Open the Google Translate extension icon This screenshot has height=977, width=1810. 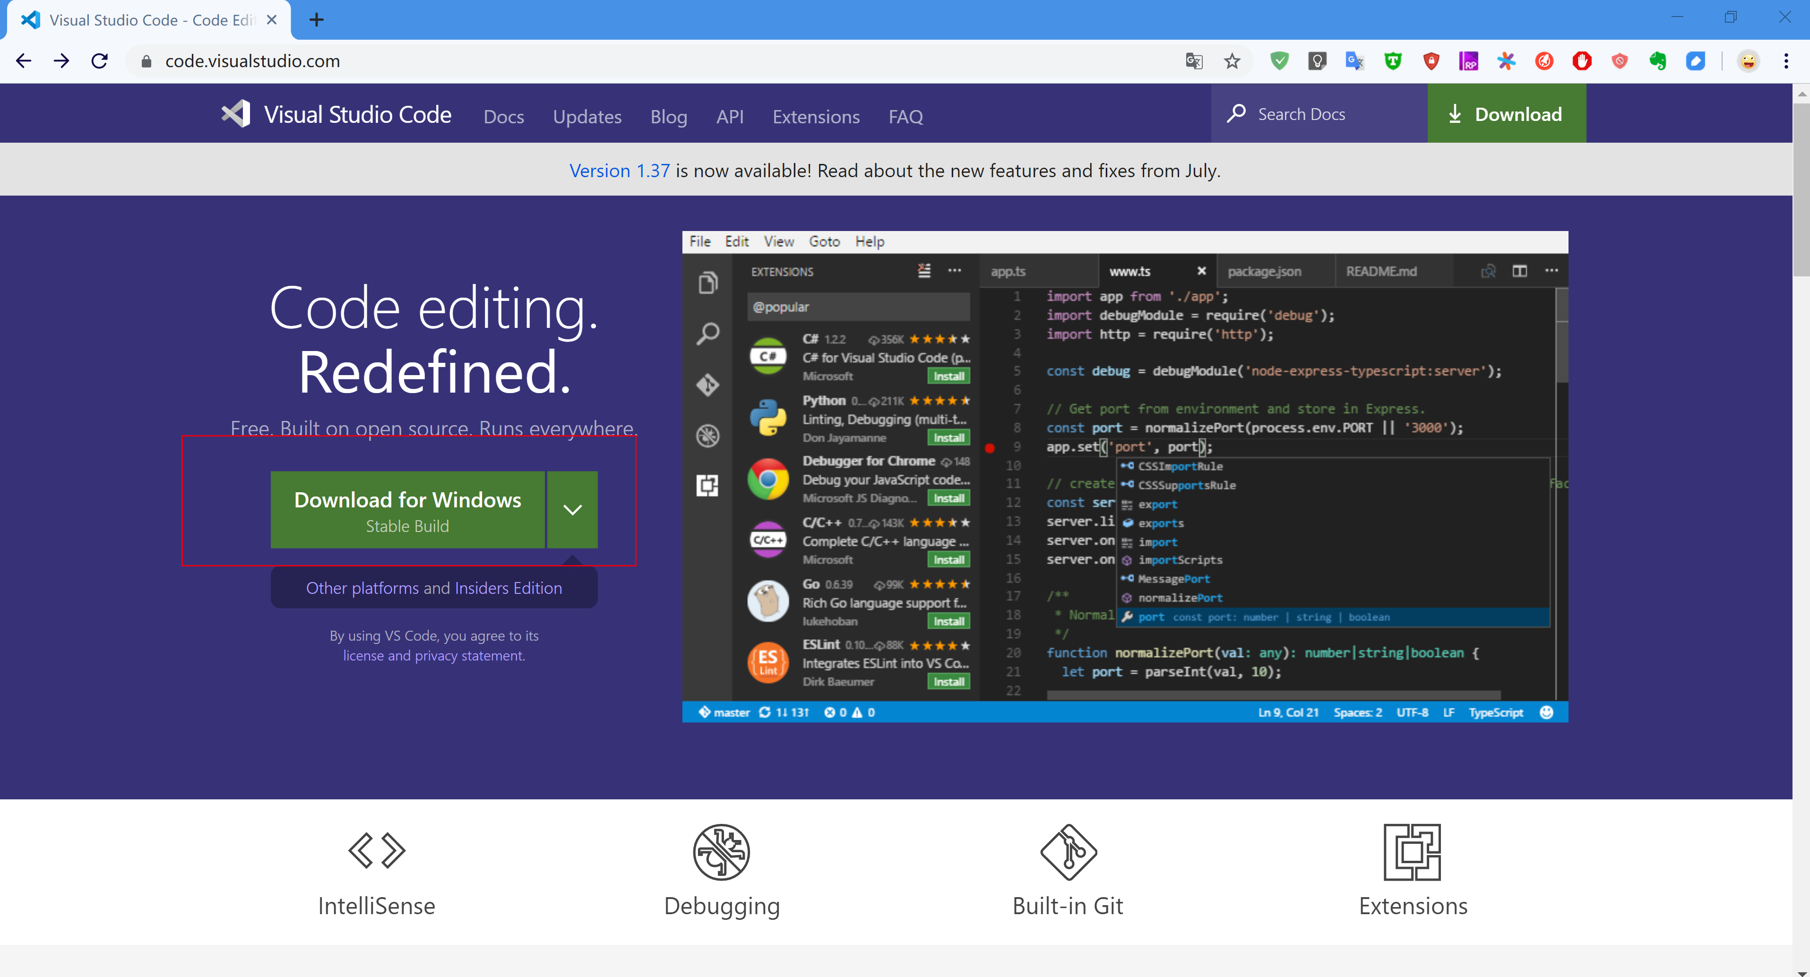(1355, 61)
